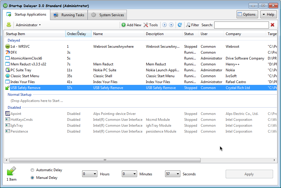This screenshot has height=188, width=281.
Task: Click the Mem Reduct row icon
Action: [x=8, y=64]
